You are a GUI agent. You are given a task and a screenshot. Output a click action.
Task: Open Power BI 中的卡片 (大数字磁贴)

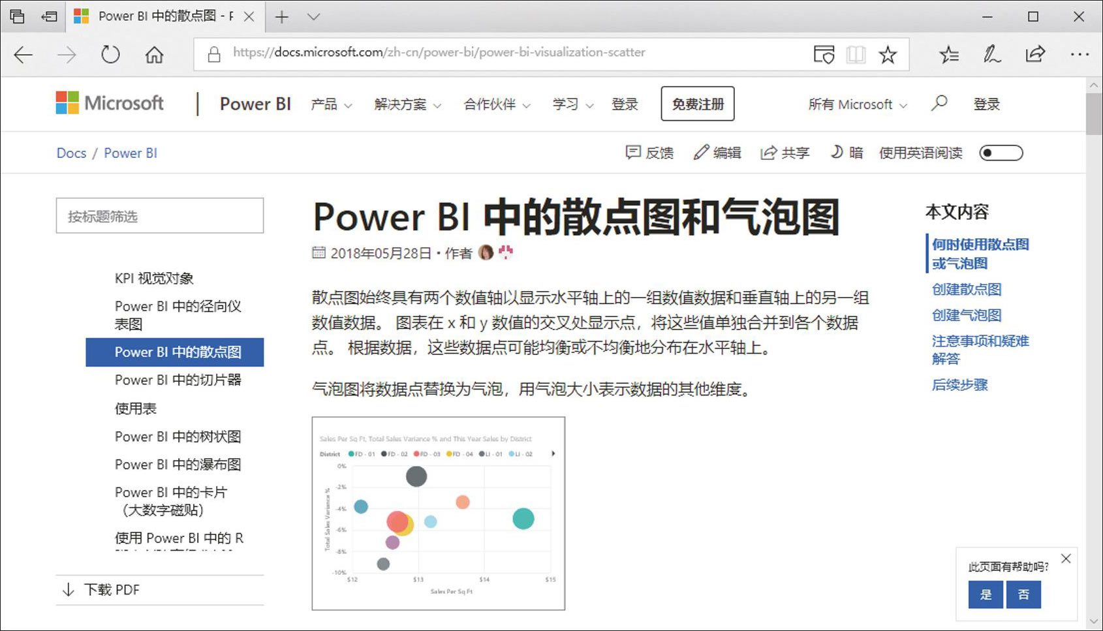point(171,501)
